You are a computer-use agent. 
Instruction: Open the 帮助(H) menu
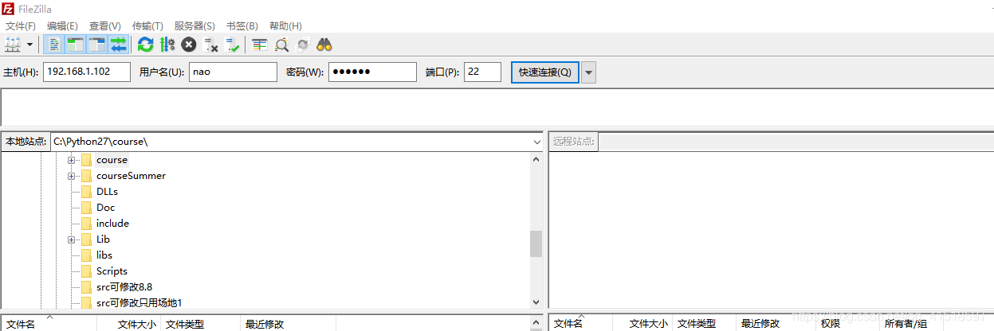tap(285, 26)
